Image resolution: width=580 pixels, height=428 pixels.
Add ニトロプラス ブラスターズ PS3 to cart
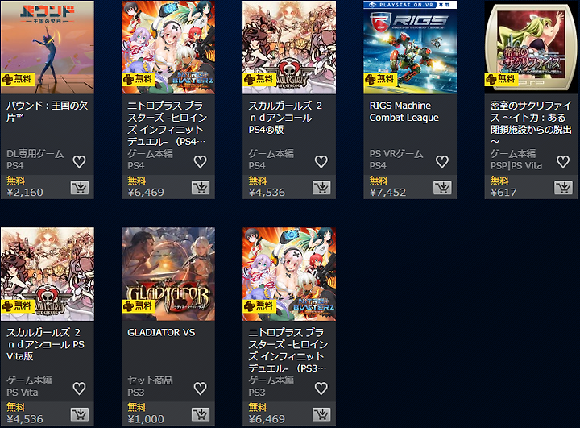(321, 414)
